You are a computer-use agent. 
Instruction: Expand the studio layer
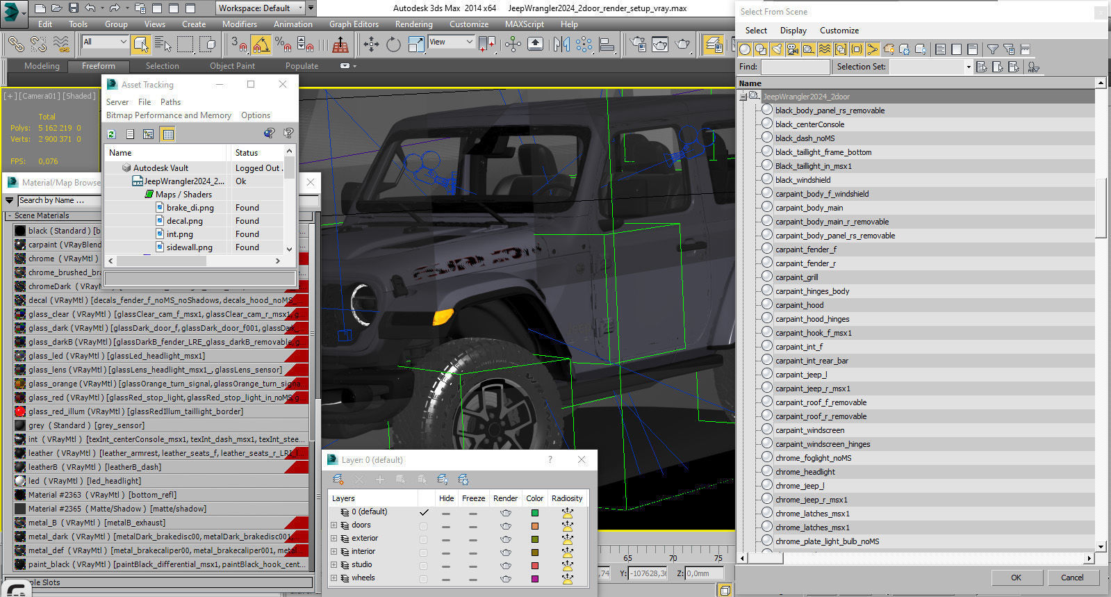(334, 565)
